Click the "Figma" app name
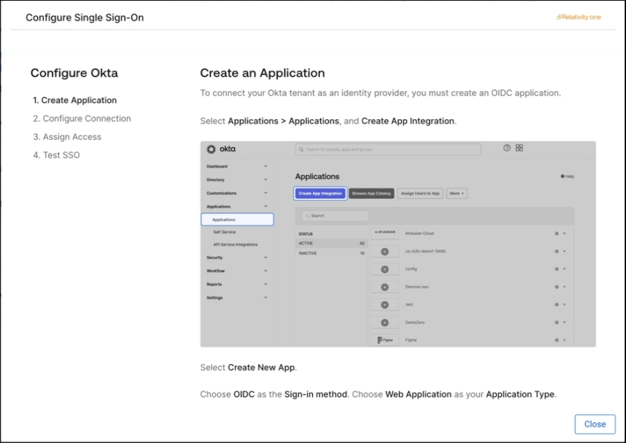The height and width of the screenshot is (443, 626). [411, 340]
